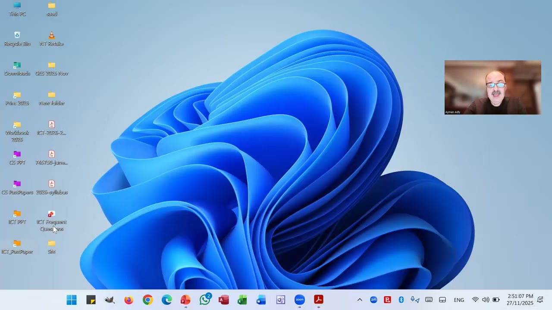The width and height of the screenshot is (552, 310).
Task: Launch Sticky Notes from the taskbar
Action: (91, 300)
